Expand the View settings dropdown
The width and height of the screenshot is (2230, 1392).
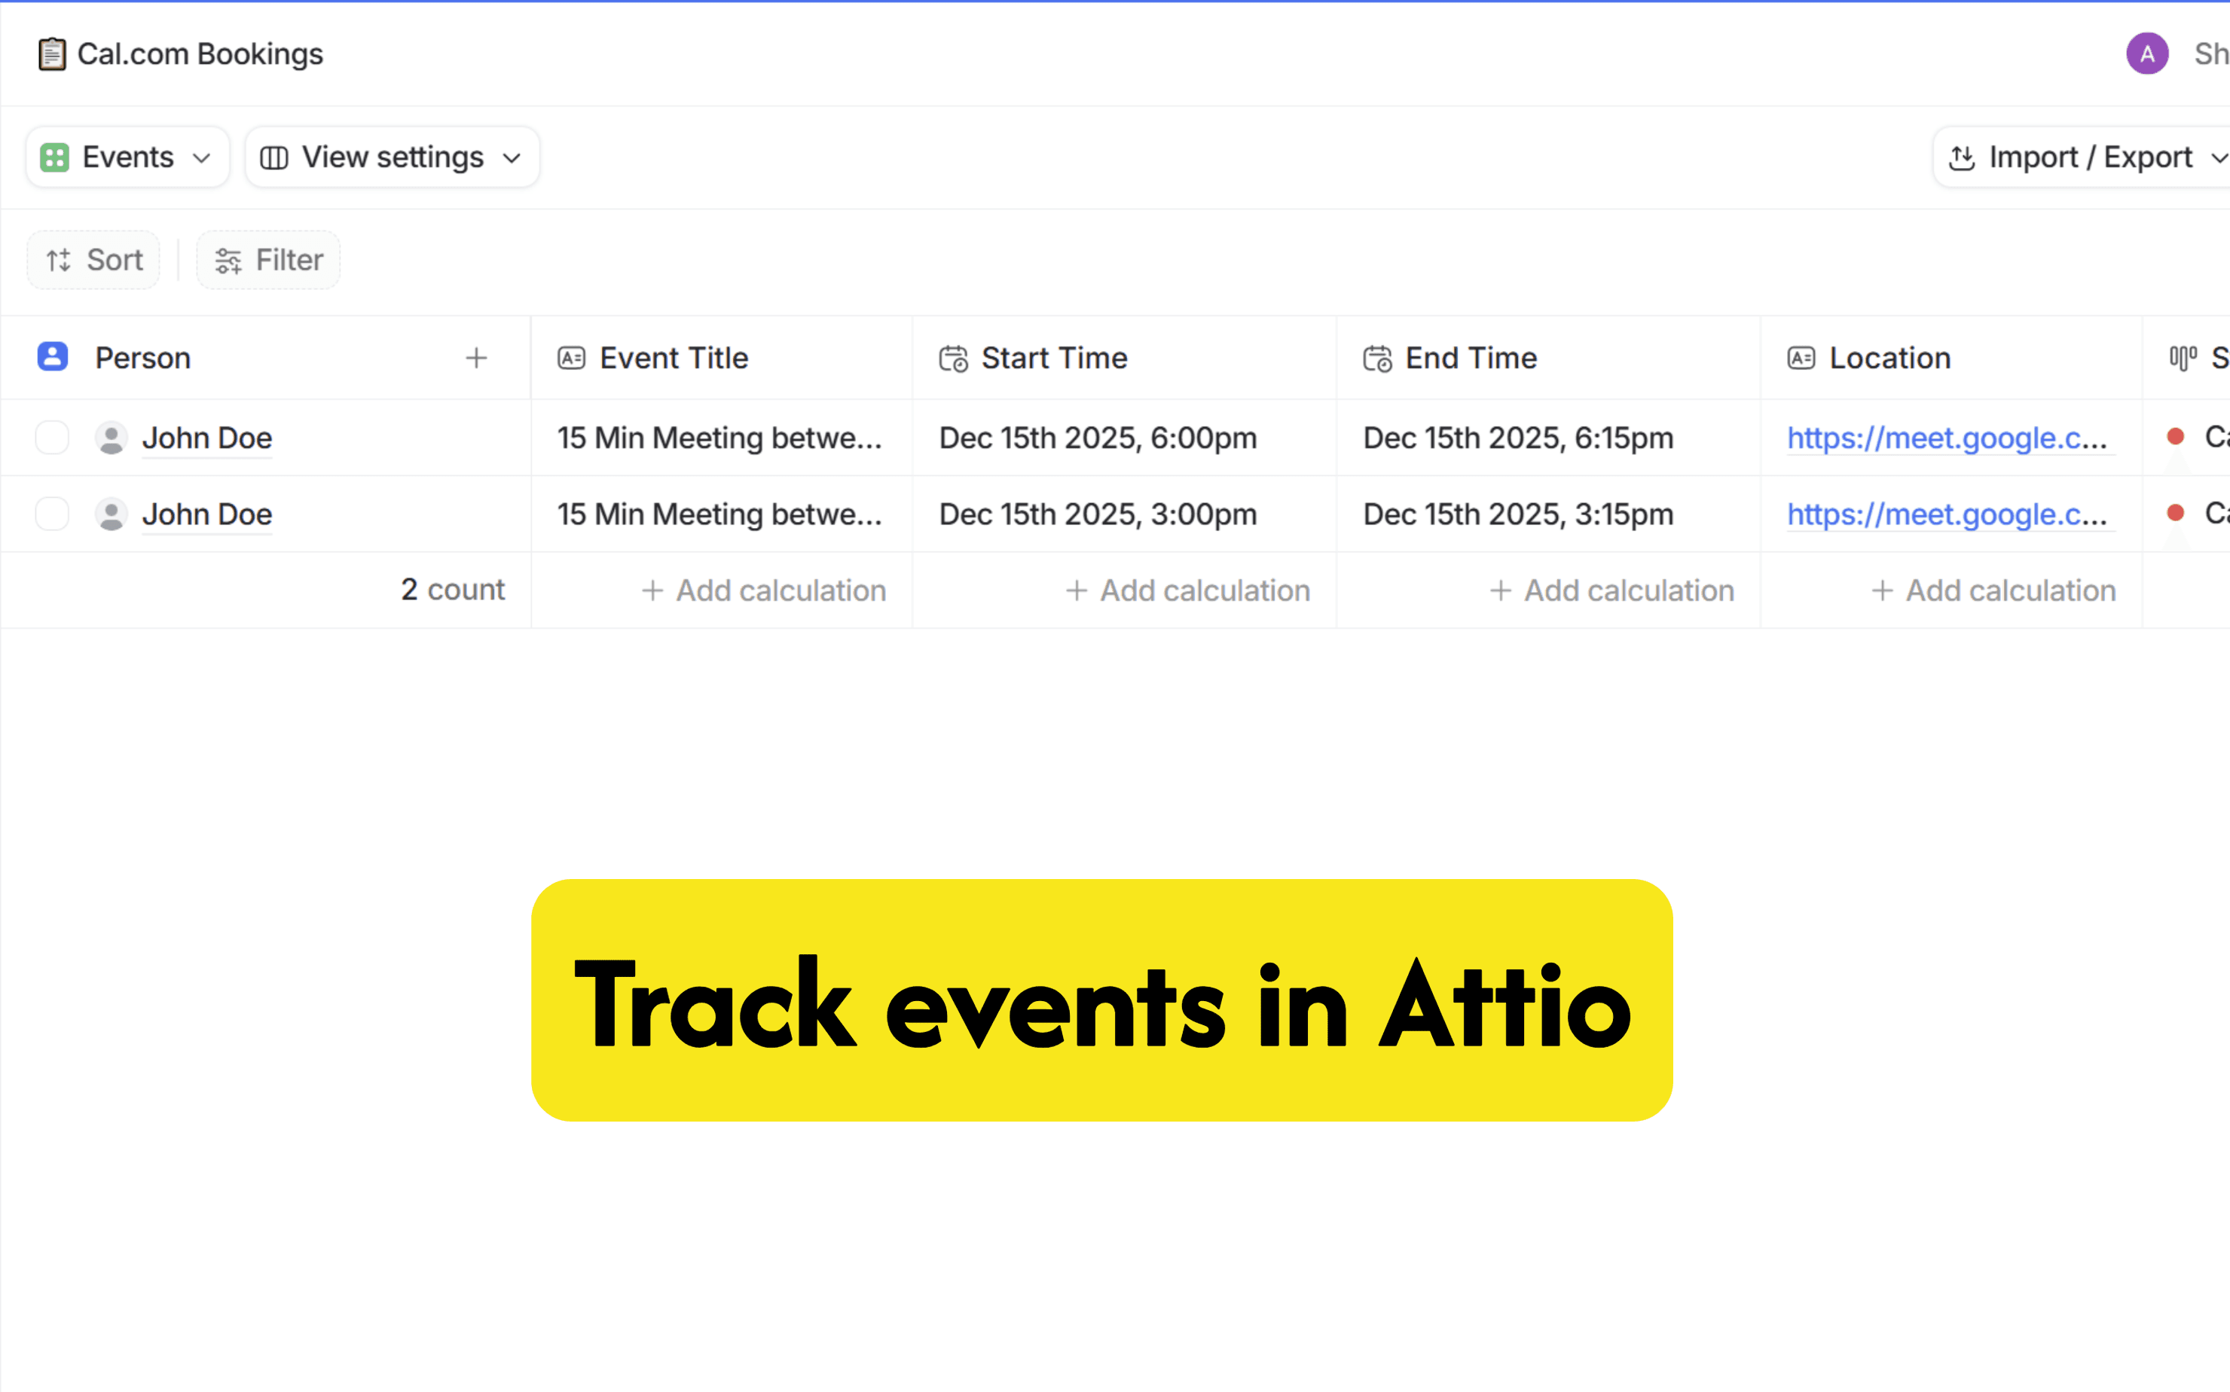pyautogui.click(x=393, y=157)
